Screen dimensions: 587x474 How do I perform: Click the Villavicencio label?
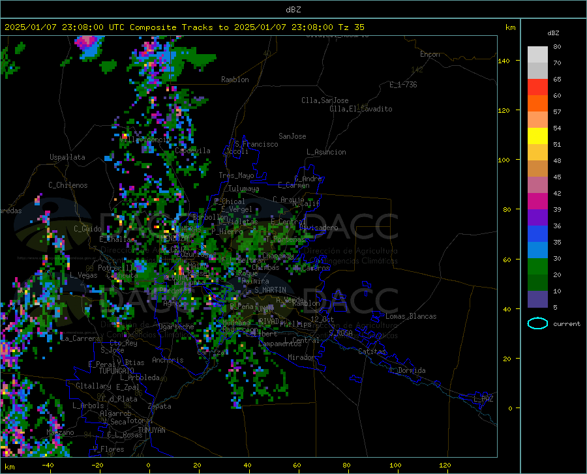click(x=145, y=140)
